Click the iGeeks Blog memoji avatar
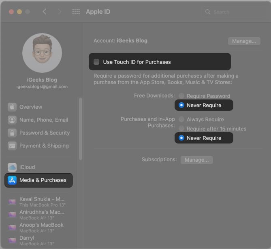This screenshot has width=271, height=249. 42,53
